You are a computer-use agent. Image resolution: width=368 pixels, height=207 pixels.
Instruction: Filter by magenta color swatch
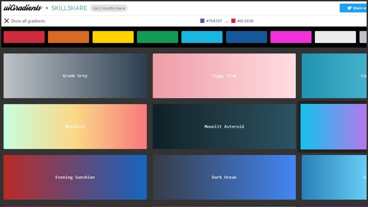pos(291,37)
